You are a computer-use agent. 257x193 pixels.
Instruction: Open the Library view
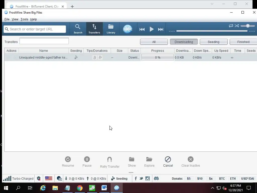111,29
